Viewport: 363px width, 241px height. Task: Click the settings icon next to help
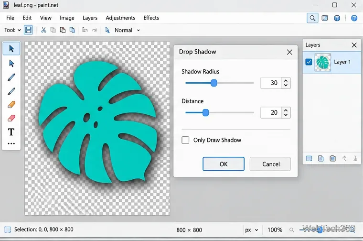click(337, 18)
